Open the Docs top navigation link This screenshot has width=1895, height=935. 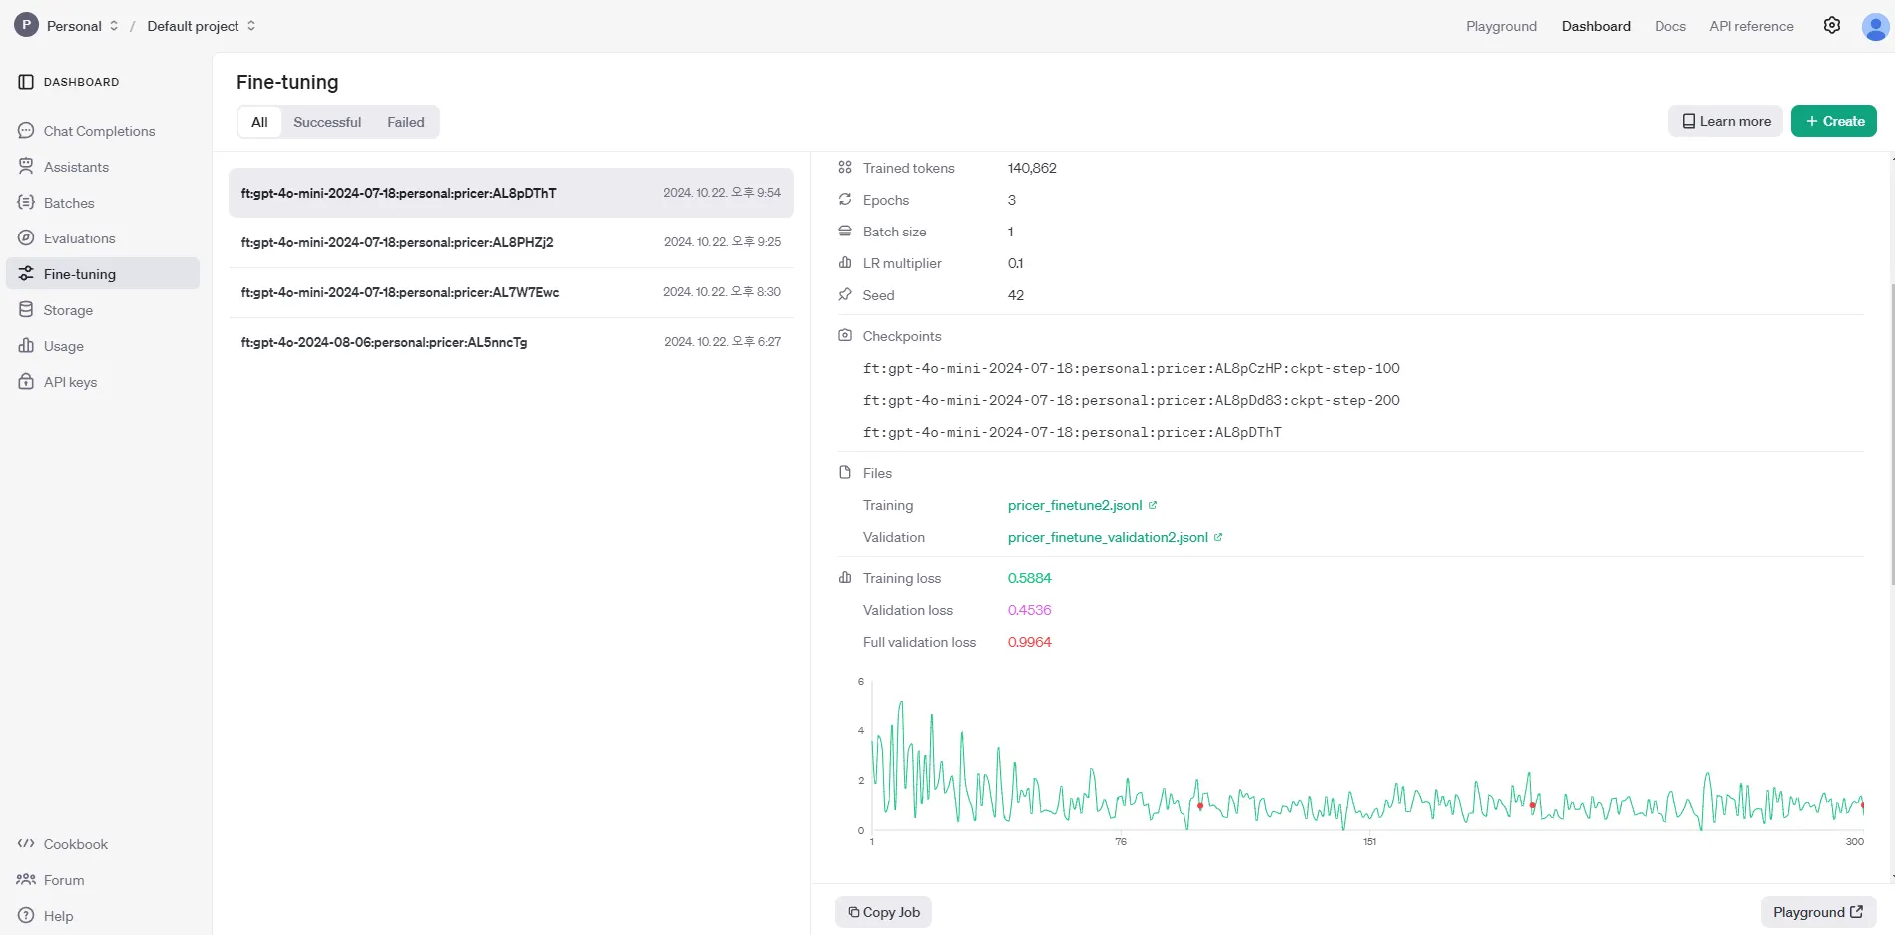tap(1669, 26)
